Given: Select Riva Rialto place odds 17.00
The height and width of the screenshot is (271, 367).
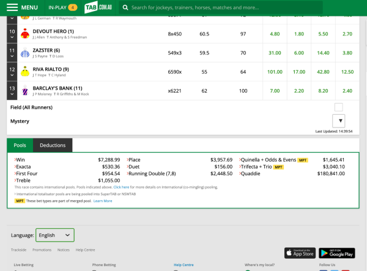Looking at the screenshot, I should [299, 72].
